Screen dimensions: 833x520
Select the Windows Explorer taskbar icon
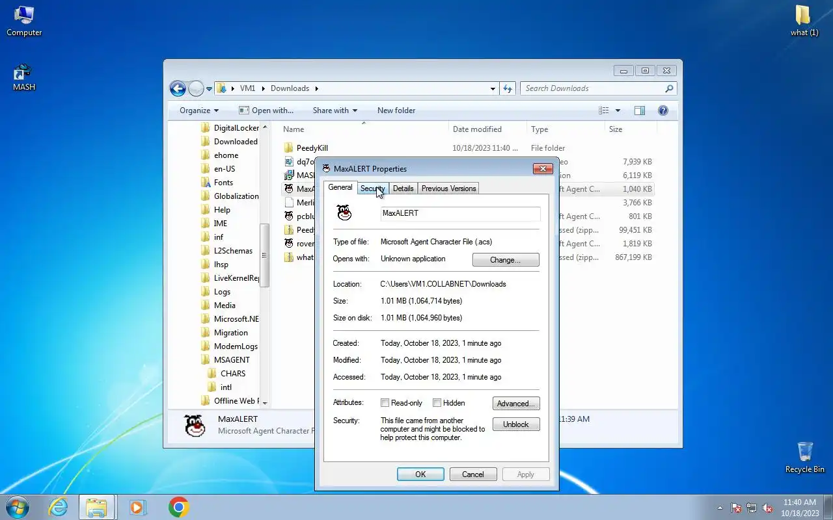[x=97, y=507]
